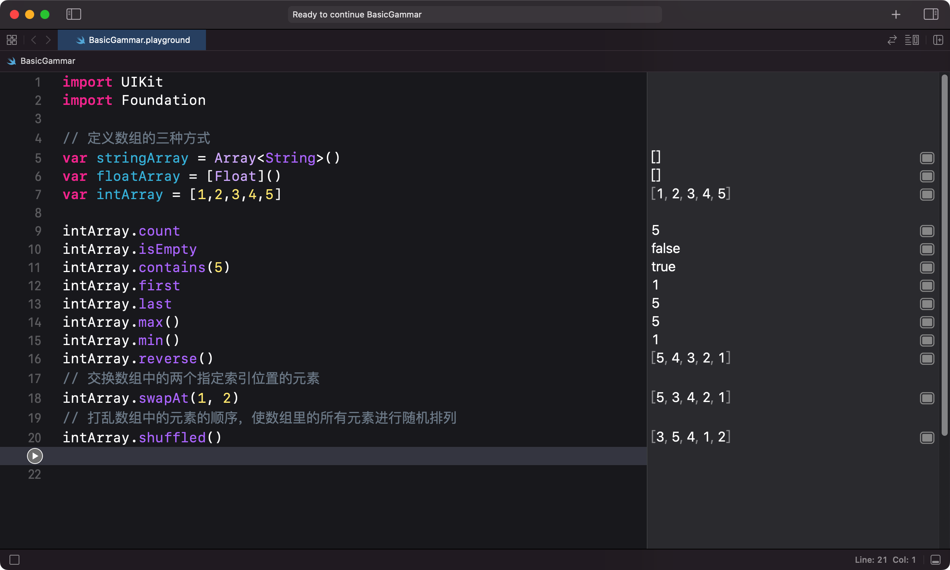Click floatArray on line 6
Screen dimensions: 950x570
pos(138,176)
